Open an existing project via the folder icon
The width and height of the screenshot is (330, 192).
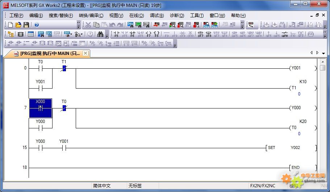point(18,25)
